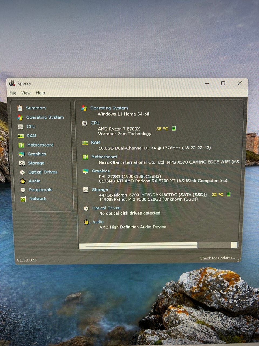
Task: Click the CPU chip icon in sidebar
Action: pyautogui.click(x=20, y=127)
